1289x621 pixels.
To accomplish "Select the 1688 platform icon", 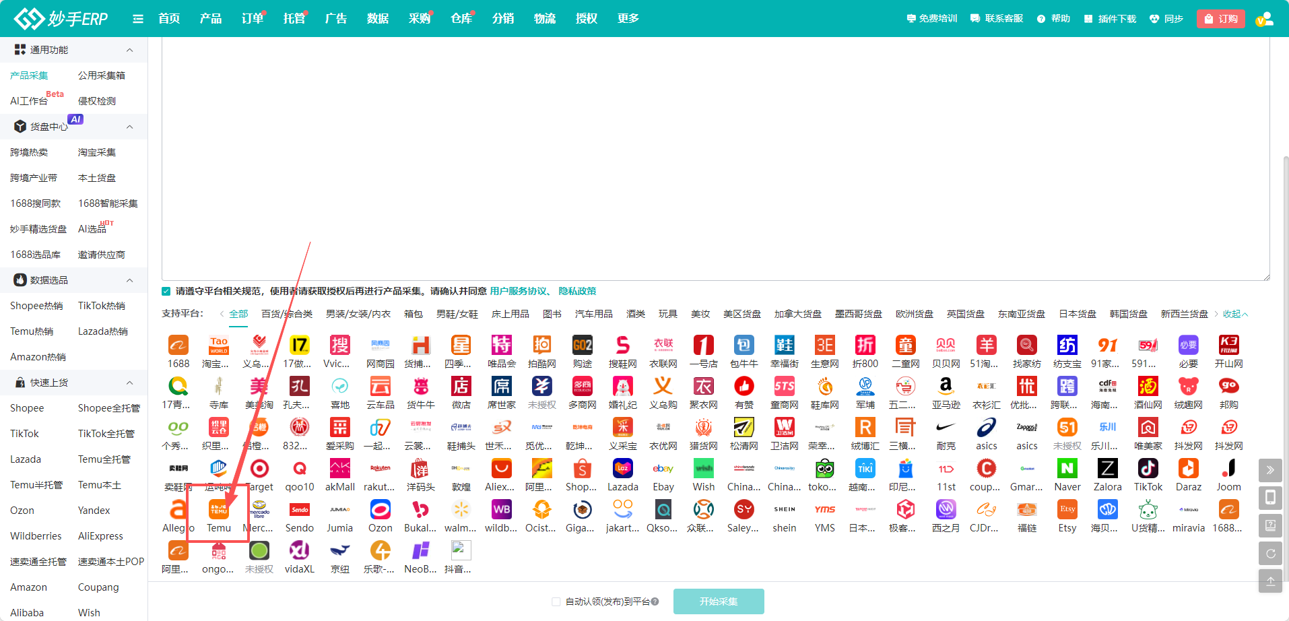I will click(178, 346).
